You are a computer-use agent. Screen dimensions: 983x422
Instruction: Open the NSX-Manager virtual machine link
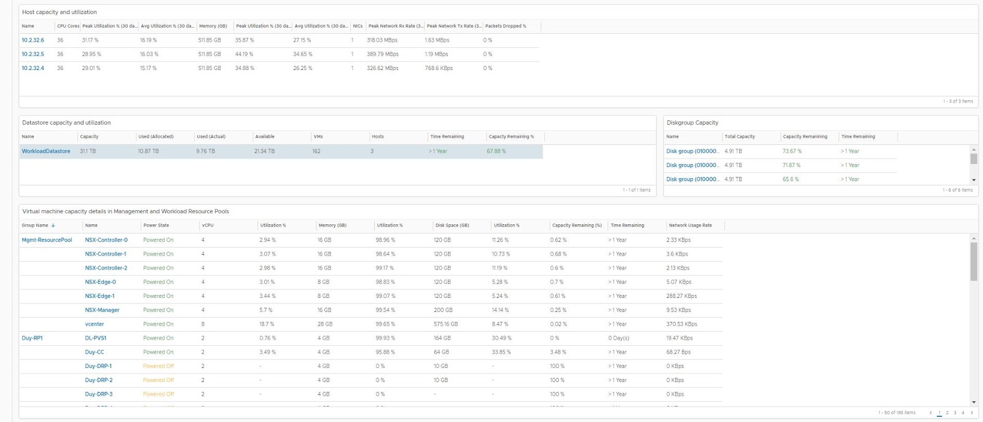[x=102, y=310]
